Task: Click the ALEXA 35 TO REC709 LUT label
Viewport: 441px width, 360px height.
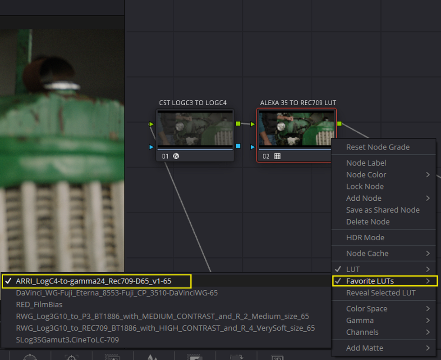Action: tap(298, 103)
